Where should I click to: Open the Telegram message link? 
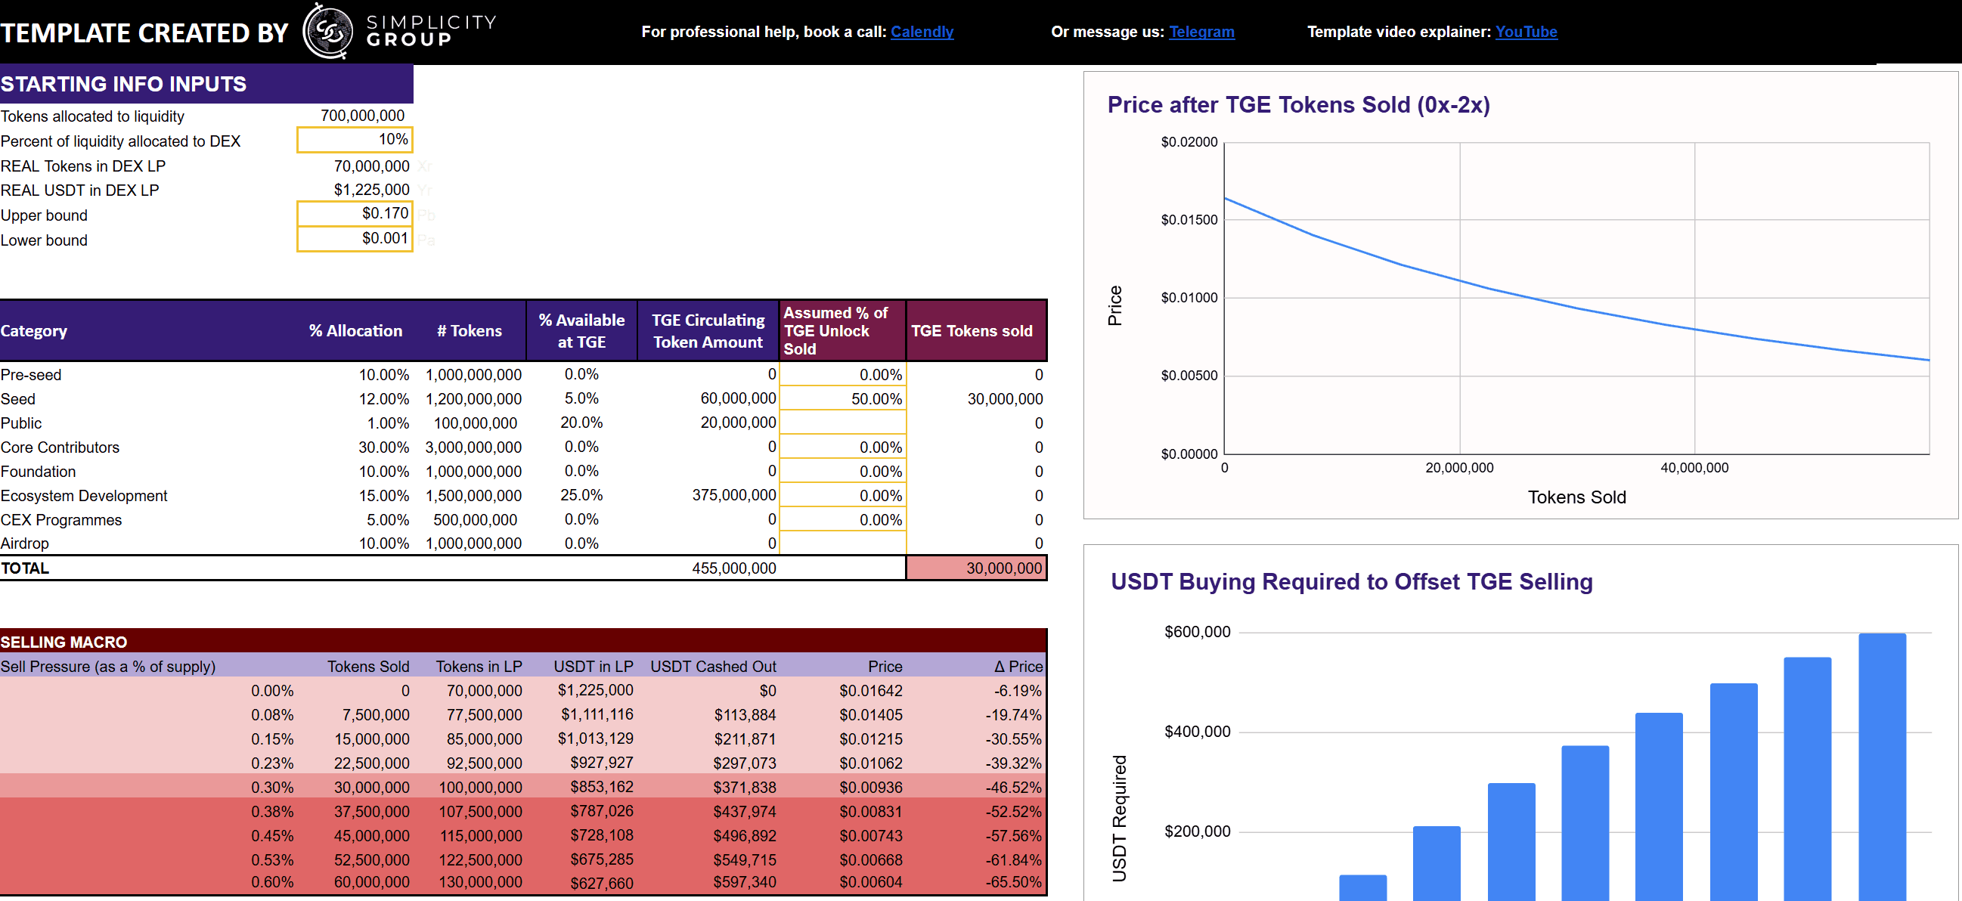[x=1201, y=32]
